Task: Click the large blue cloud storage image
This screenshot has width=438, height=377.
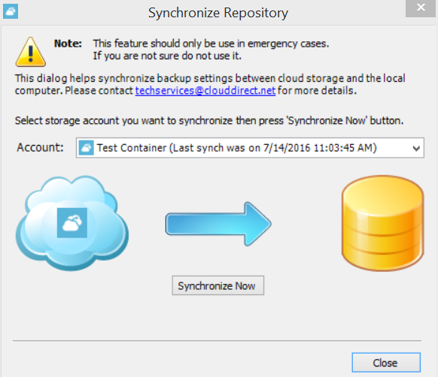Action: pyautogui.click(x=72, y=223)
